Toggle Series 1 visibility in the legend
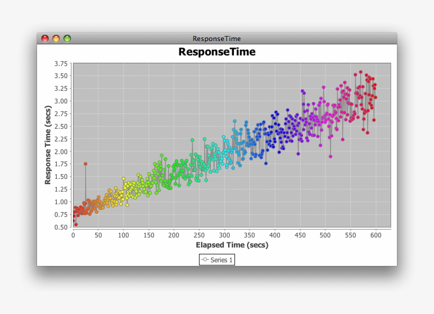Image resolution: width=434 pixels, height=314 pixels. coord(217,260)
